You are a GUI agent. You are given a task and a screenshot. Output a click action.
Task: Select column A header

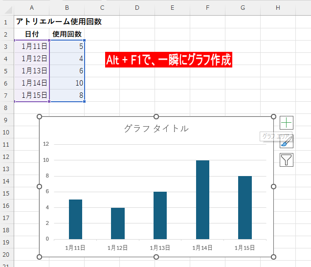click(x=31, y=8)
